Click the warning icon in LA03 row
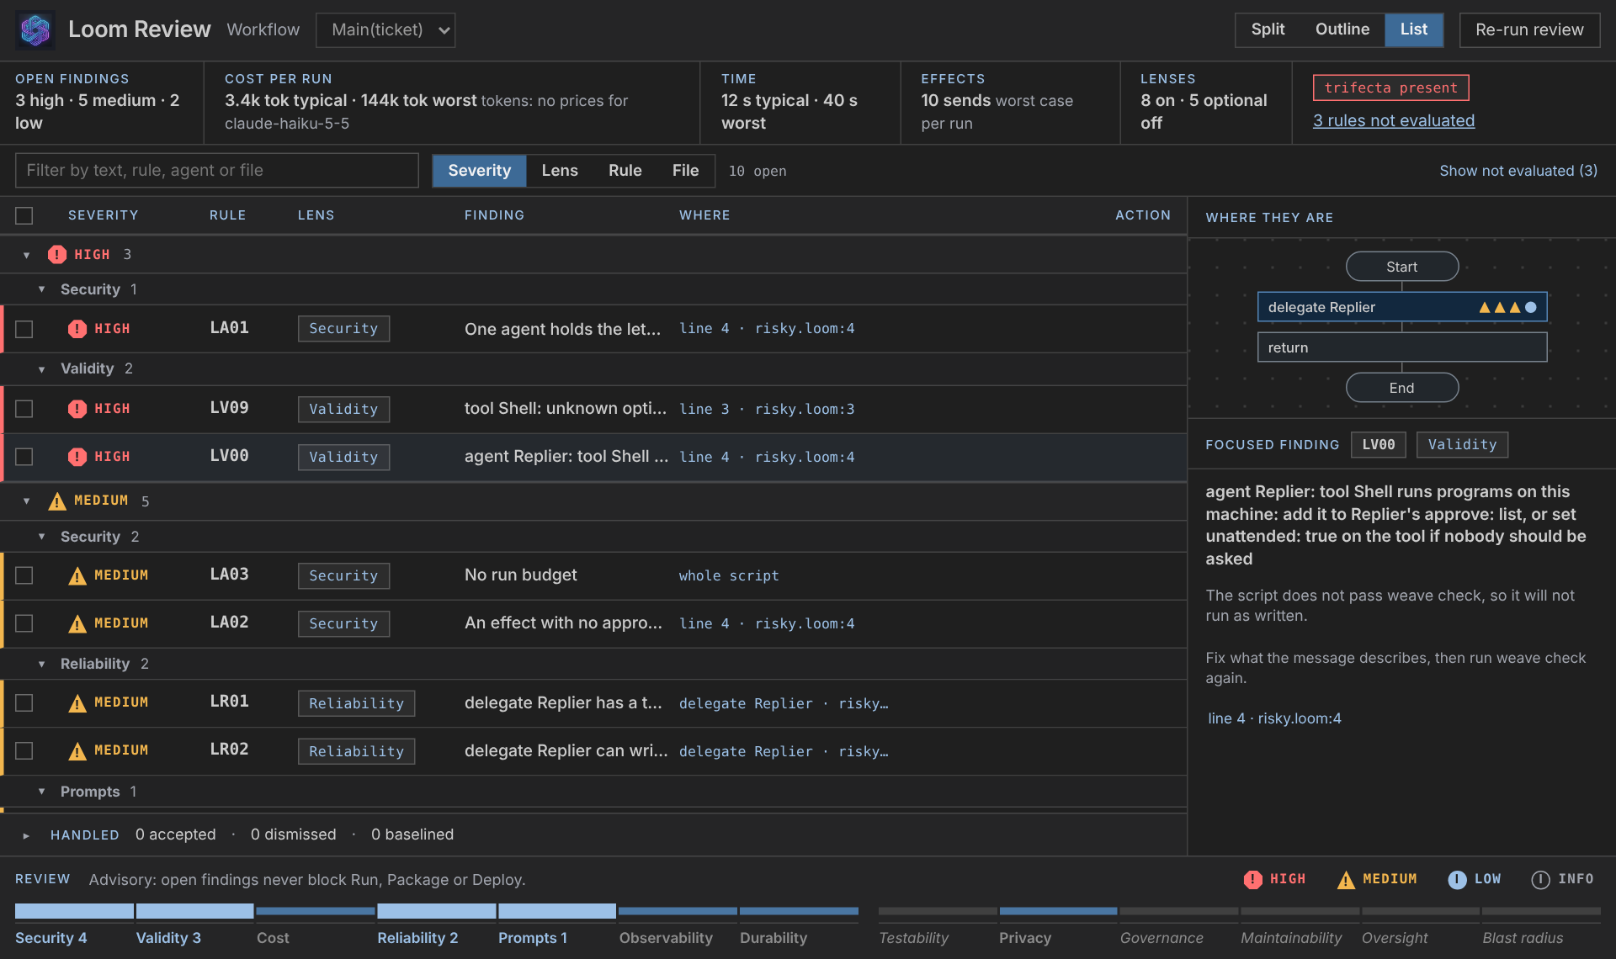 pos(77,576)
